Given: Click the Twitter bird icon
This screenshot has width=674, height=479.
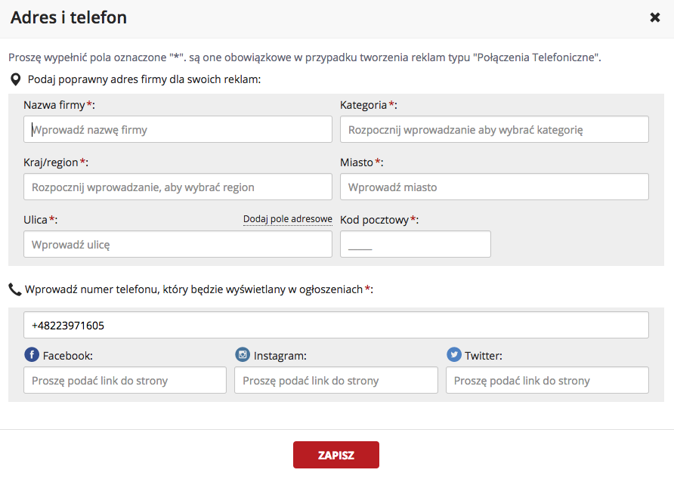Looking at the screenshot, I should point(453,355).
